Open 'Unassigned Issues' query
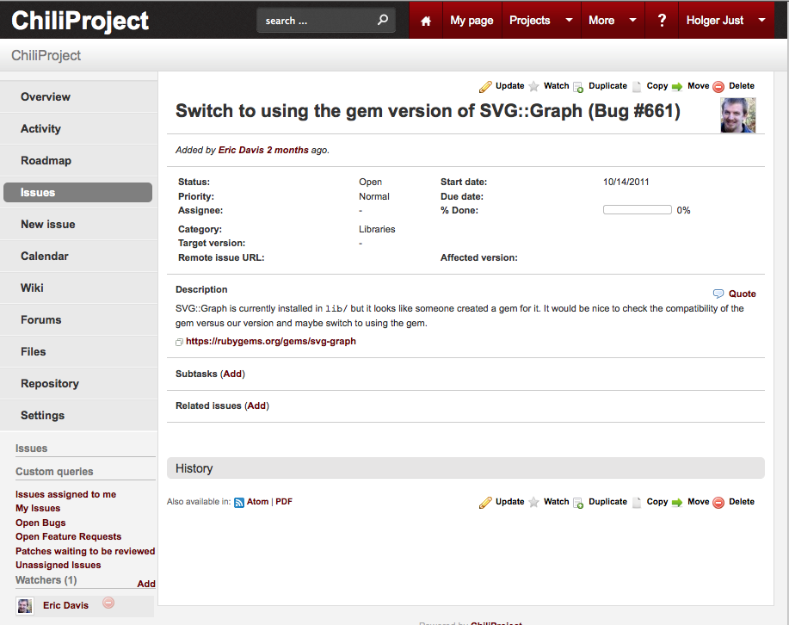Viewport: 789px width, 625px height. tap(59, 565)
